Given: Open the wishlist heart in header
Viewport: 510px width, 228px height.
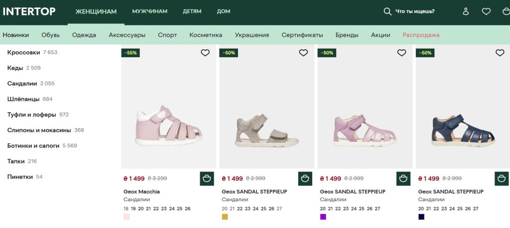Looking at the screenshot, I should tap(486, 12).
